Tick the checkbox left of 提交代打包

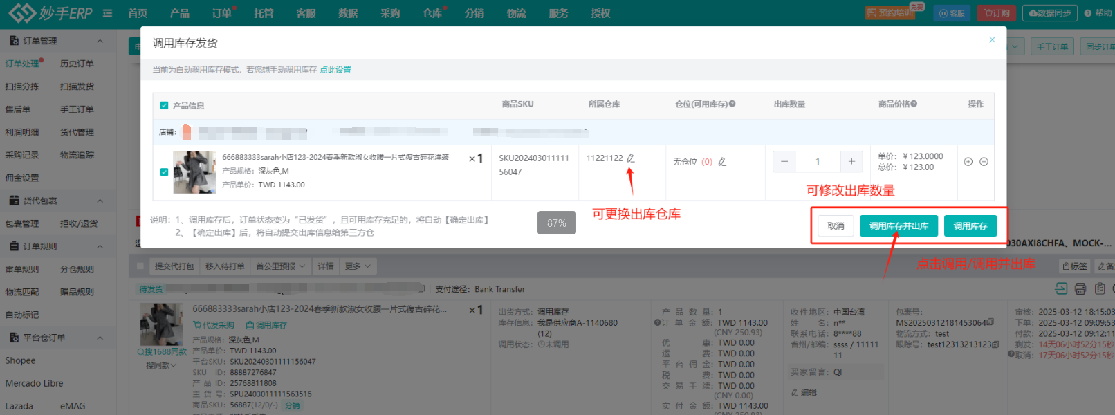pyautogui.click(x=140, y=266)
